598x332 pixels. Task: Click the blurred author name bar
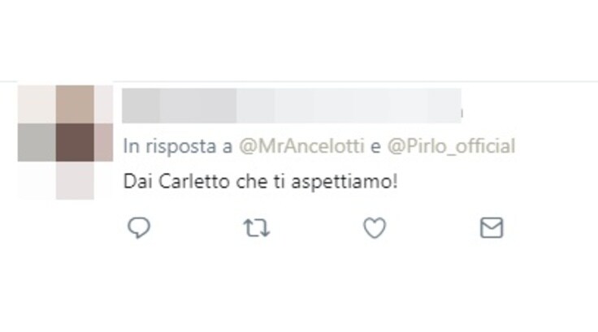point(292,106)
